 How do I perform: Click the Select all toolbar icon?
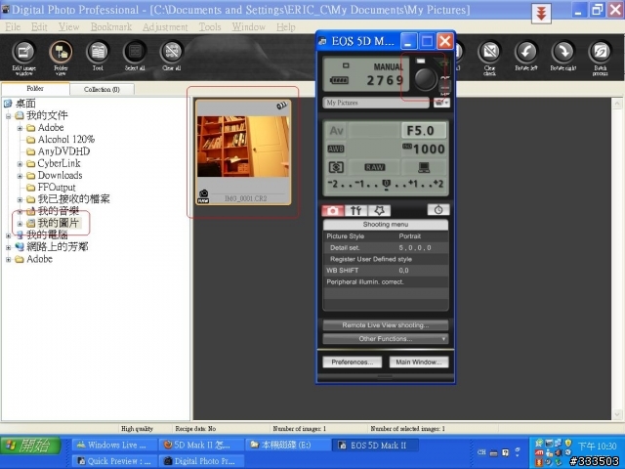coord(135,57)
